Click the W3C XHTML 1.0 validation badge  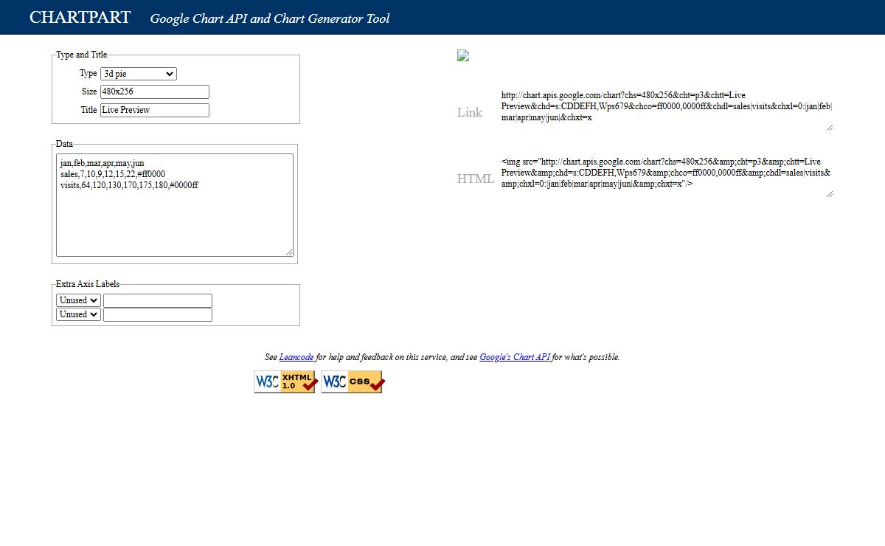click(x=286, y=381)
